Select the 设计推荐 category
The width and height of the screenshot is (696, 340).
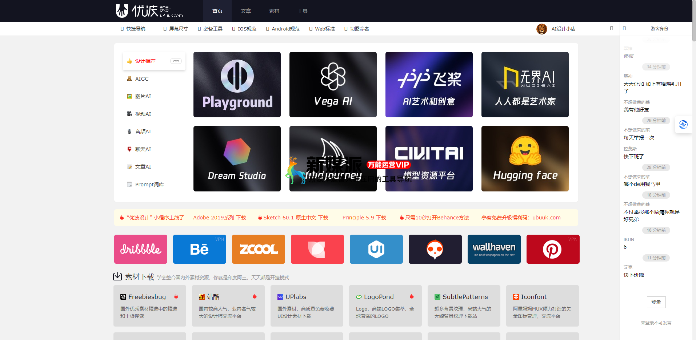pos(154,61)
